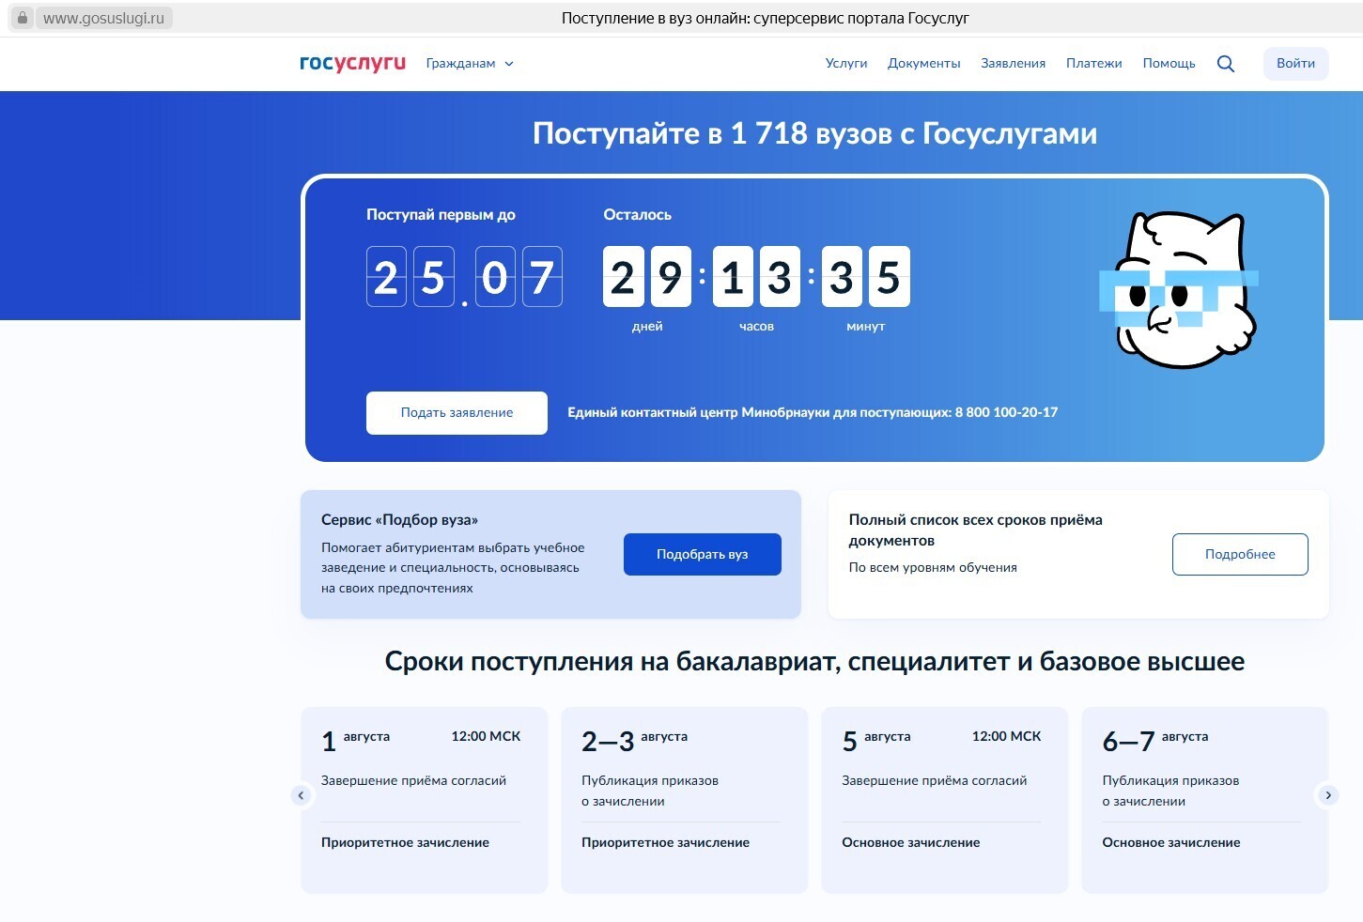Click the contact center phone 8 800 100-20-17 text
The image size is (1363, 922).
1006,412
